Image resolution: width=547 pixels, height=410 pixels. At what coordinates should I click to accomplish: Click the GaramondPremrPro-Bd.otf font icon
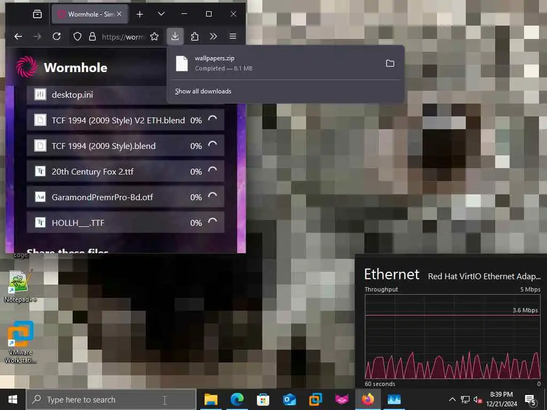point(40,197)
